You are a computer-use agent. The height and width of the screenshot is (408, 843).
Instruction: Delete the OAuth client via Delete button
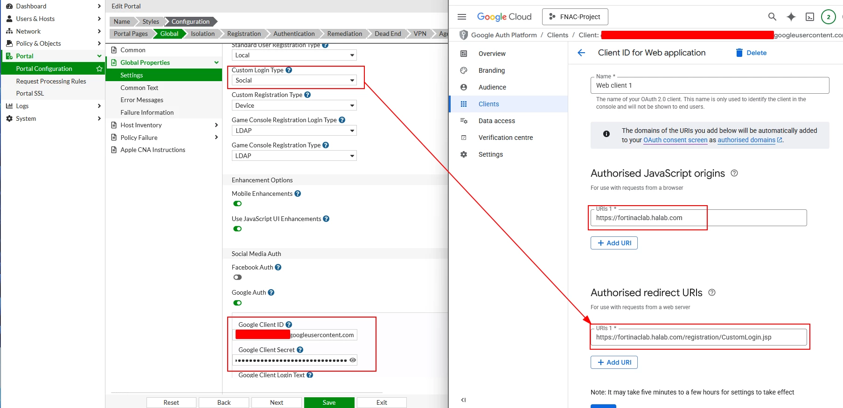pos(751,53)
